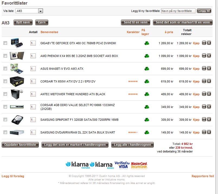Click quantity field for Corsair 4GB DDR3
The width and height of the screenshot is (218, 194).
33,107
